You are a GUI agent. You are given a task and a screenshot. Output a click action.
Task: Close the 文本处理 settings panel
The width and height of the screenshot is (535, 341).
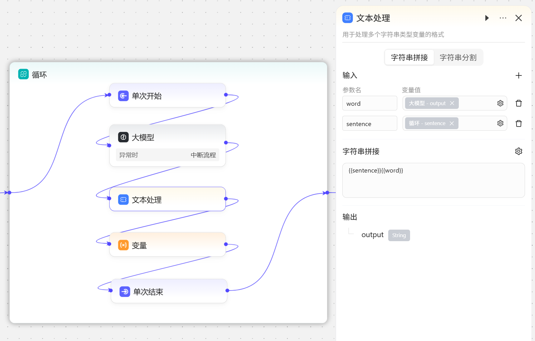pos(518,18)
